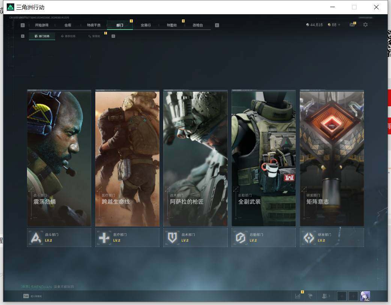The width and height of the screenshot is (391, 305).
Task: Open the 阿萨拉的枪匠 tactical department card
Action: (x=195, y=158)
